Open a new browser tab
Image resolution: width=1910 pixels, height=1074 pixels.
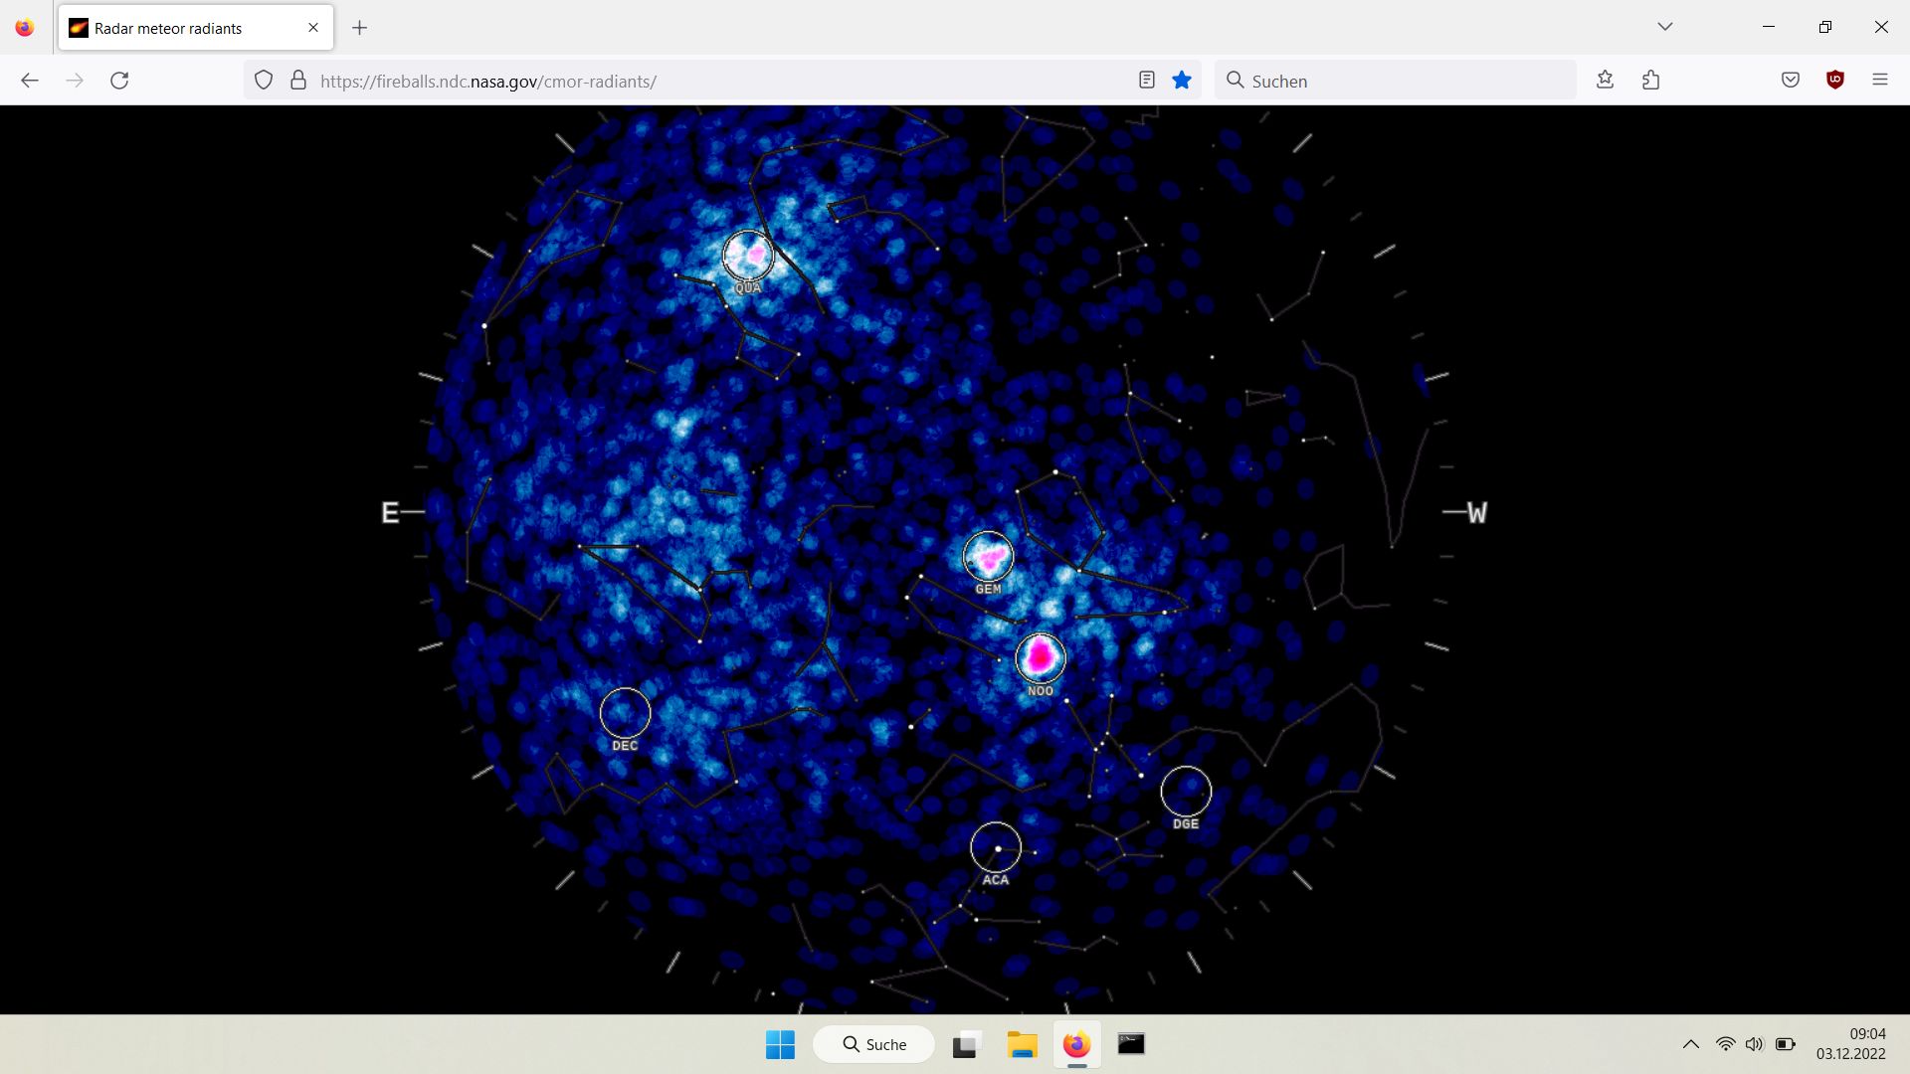[360, 28]
